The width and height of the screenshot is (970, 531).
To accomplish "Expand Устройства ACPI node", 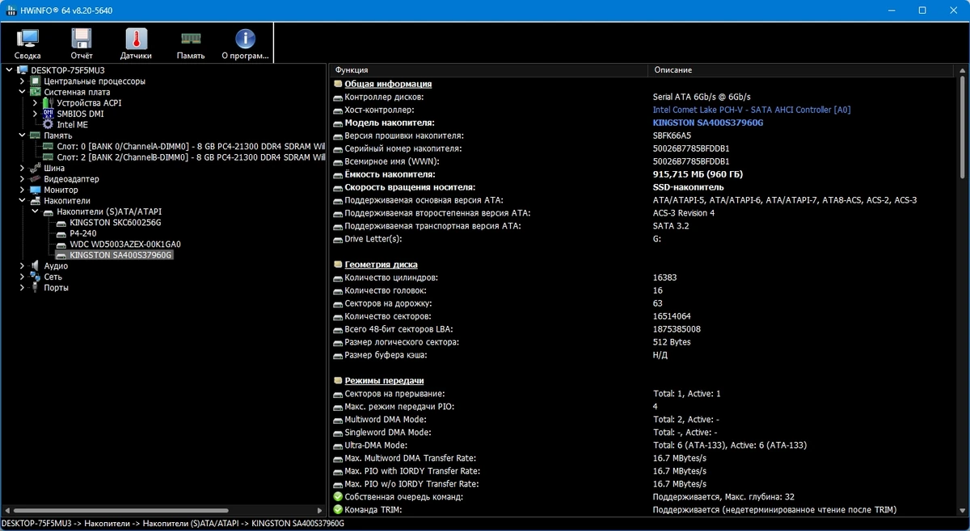I will click(x=35, y=103).
